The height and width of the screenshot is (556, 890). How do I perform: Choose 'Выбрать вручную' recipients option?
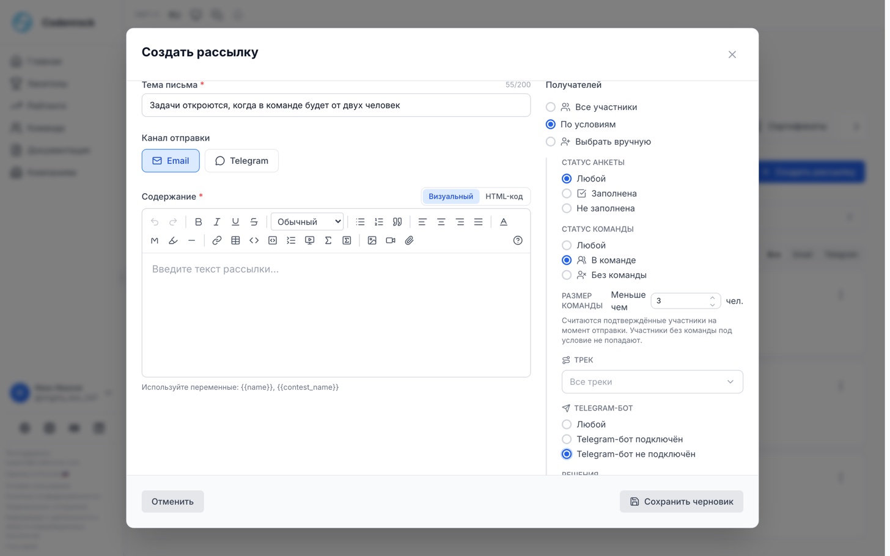pos(598,142)
